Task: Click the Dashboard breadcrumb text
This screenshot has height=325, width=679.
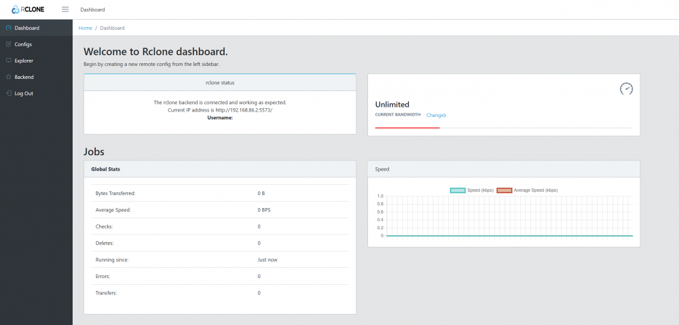Action: pyautogui.click(x=112, y=28)
